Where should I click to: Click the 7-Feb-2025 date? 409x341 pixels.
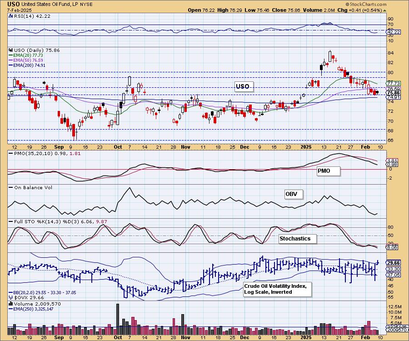(19, 10)
